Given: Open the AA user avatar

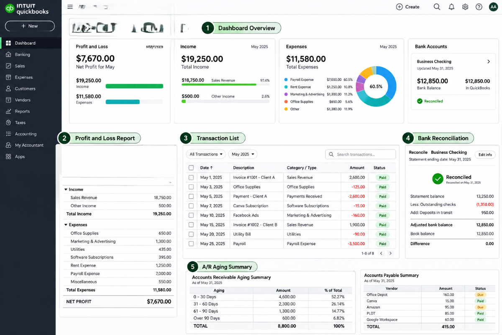Looking at the screenshot, I should click(x=493, y=7).
